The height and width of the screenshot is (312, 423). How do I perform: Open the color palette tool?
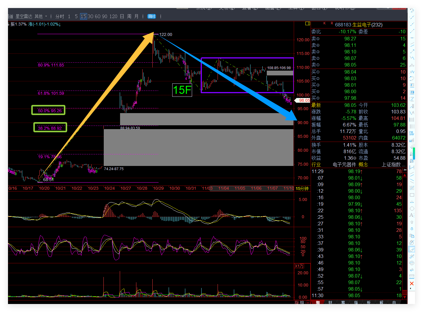point(412,263)
